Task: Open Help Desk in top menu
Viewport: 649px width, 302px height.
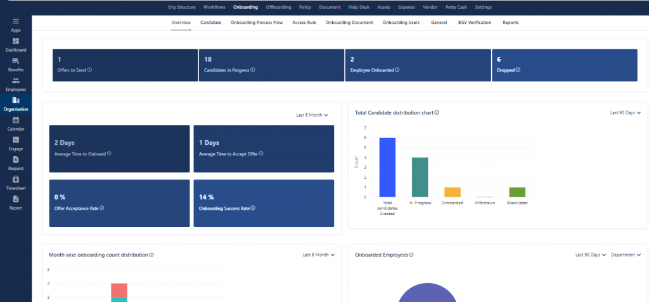Action: (359, 8)
